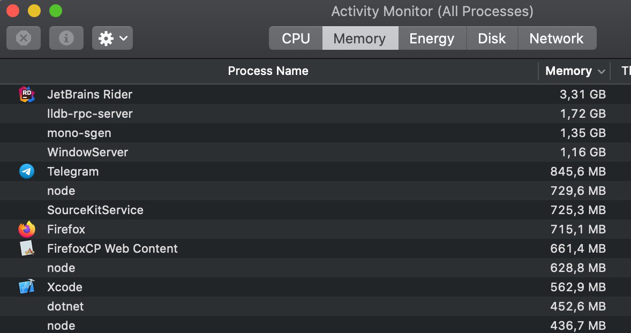Select the WindowServer process row

pos(315,153)
